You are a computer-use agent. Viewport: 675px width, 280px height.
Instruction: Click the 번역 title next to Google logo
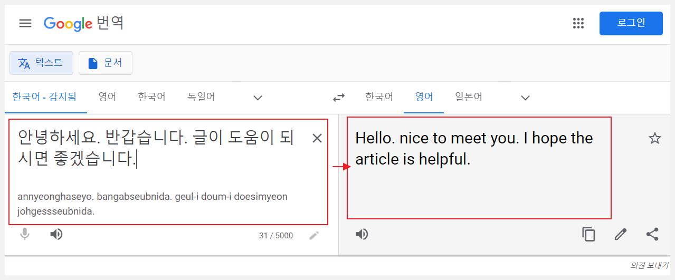[110, 23]
